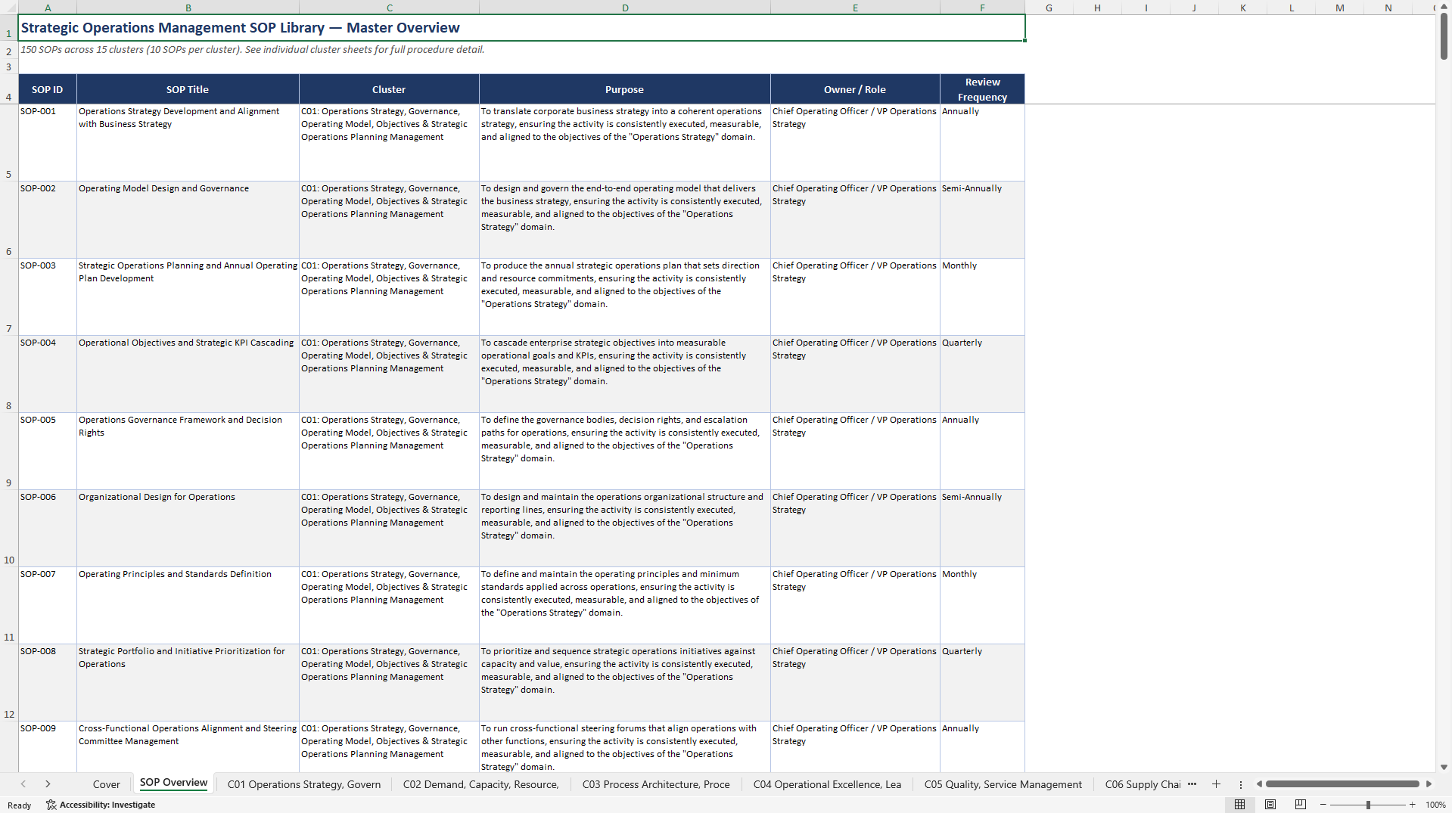Select 'Operating Principles and Standards Definition' cell

[x=188, y=605]
